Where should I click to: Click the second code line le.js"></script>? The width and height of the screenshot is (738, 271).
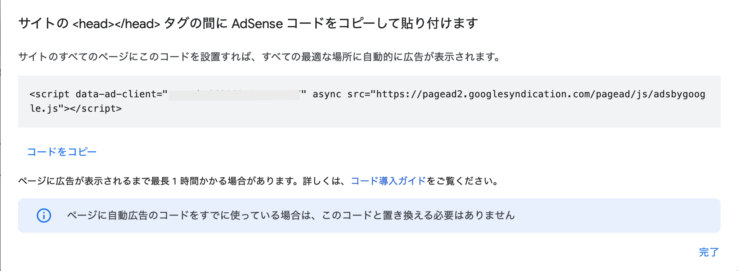pos(76,109)
